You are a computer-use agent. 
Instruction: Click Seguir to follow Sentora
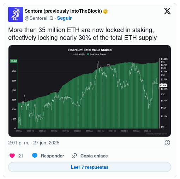click(x=64, y=18)
